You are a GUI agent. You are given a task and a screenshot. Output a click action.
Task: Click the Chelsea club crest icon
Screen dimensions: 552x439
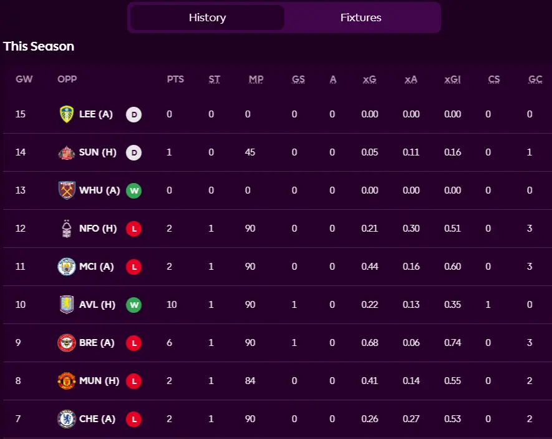(67, 419)
